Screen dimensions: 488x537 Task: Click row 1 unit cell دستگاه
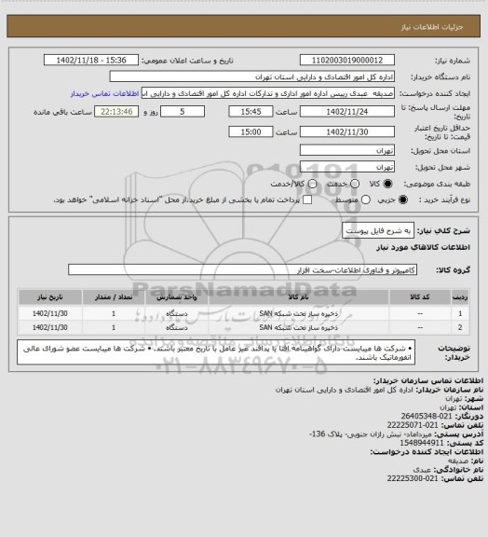point(177,313)
